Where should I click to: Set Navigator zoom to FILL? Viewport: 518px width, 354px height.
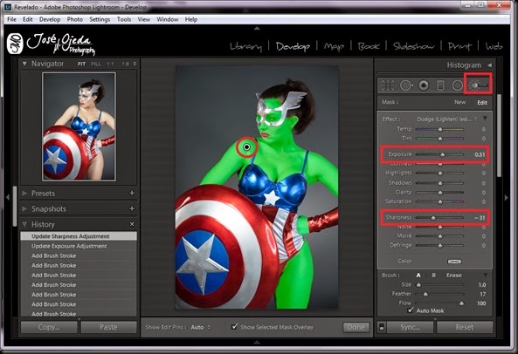pos(96,64)
